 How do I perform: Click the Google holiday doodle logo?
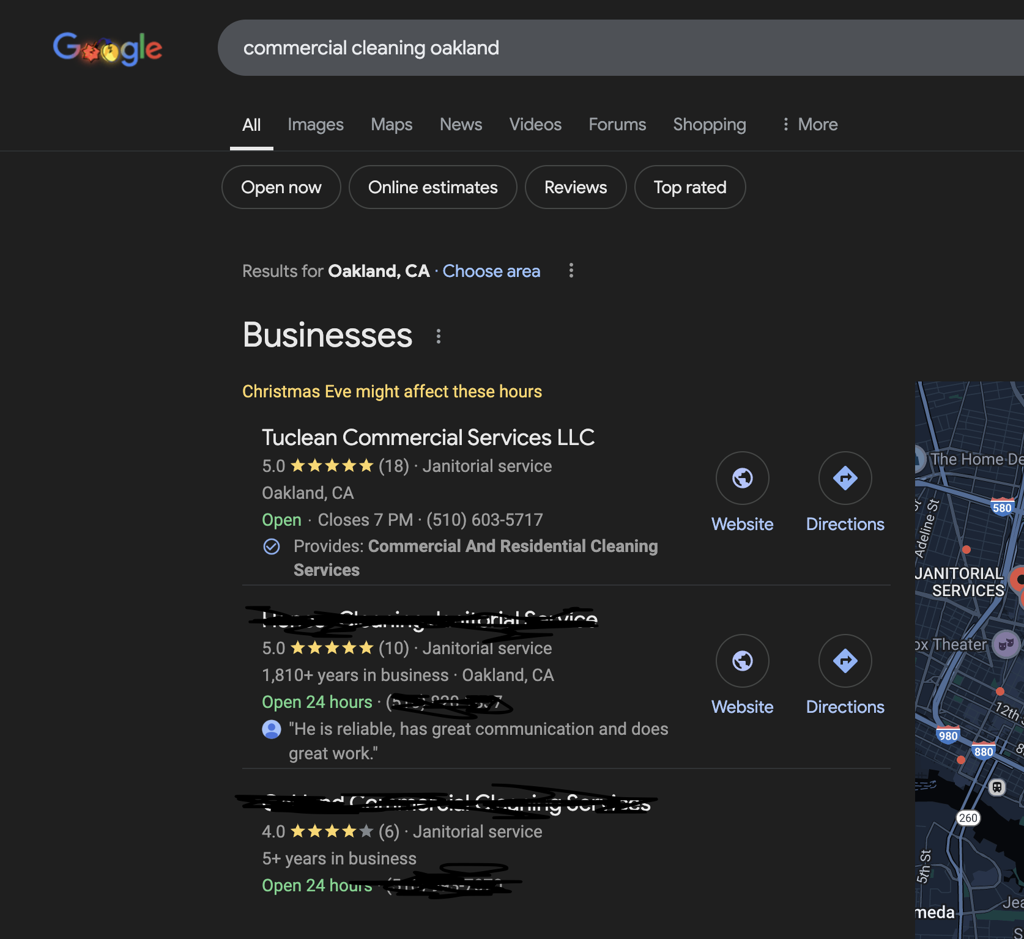click(108, 48)
